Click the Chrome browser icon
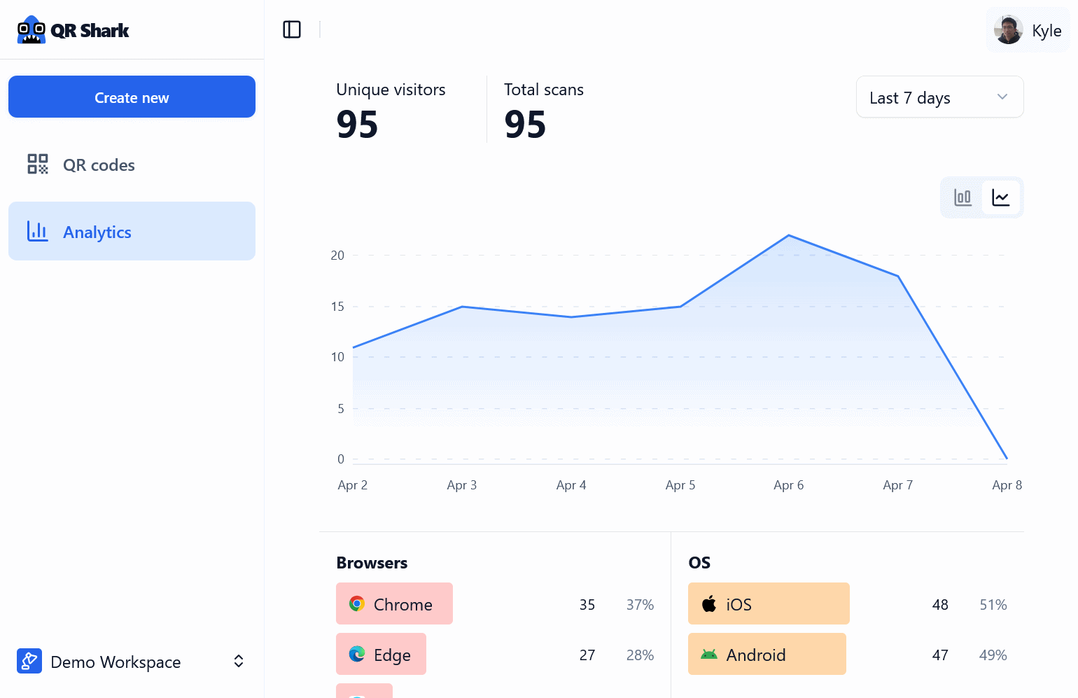 pos(357,603)
